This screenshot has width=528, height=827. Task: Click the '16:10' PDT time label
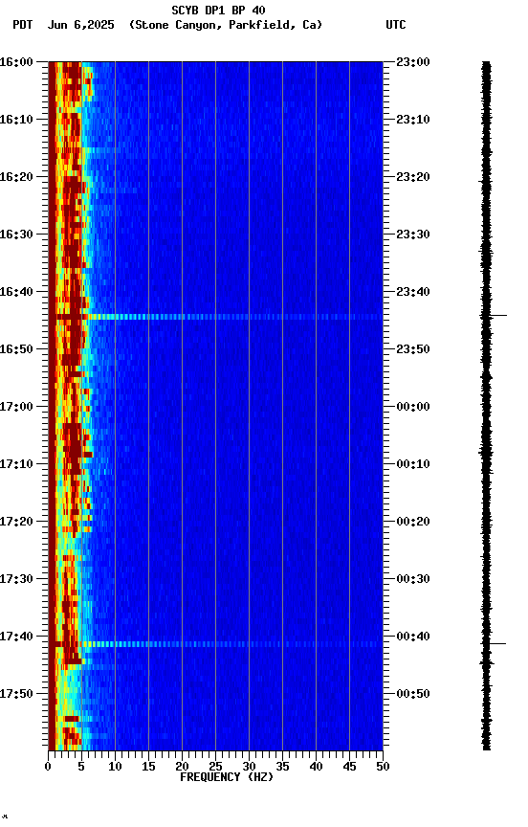[x=16, y=120]
